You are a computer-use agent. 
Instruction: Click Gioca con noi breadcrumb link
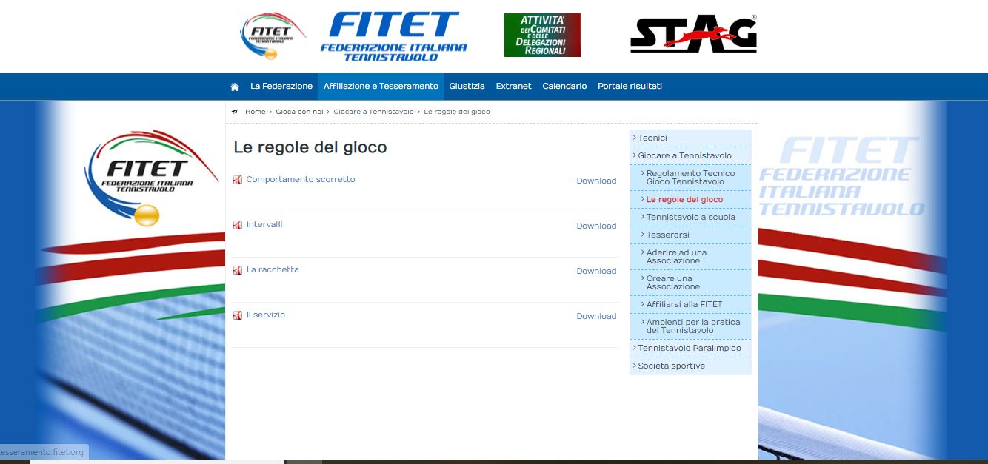[299, 112]
